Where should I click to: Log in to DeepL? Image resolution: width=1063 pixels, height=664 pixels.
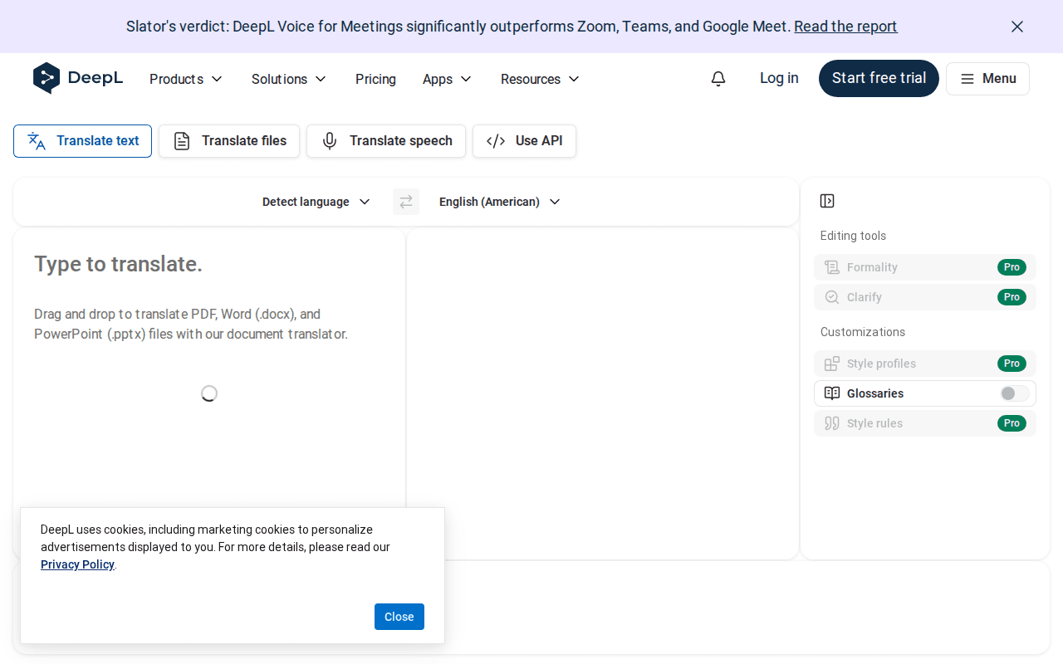pyautogui.click(x=779, y=78)
